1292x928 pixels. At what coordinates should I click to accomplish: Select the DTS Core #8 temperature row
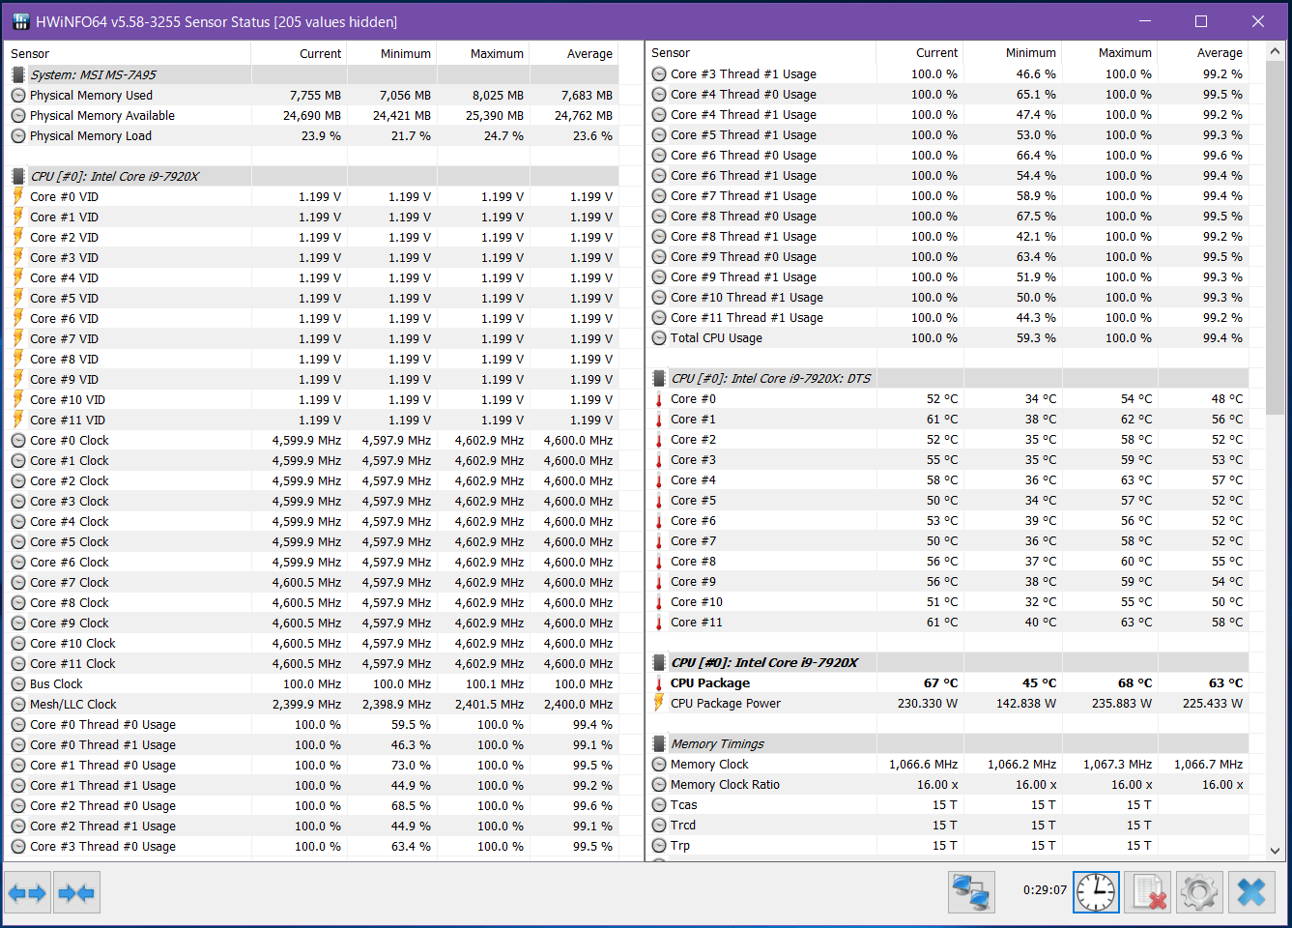(947, 561)
